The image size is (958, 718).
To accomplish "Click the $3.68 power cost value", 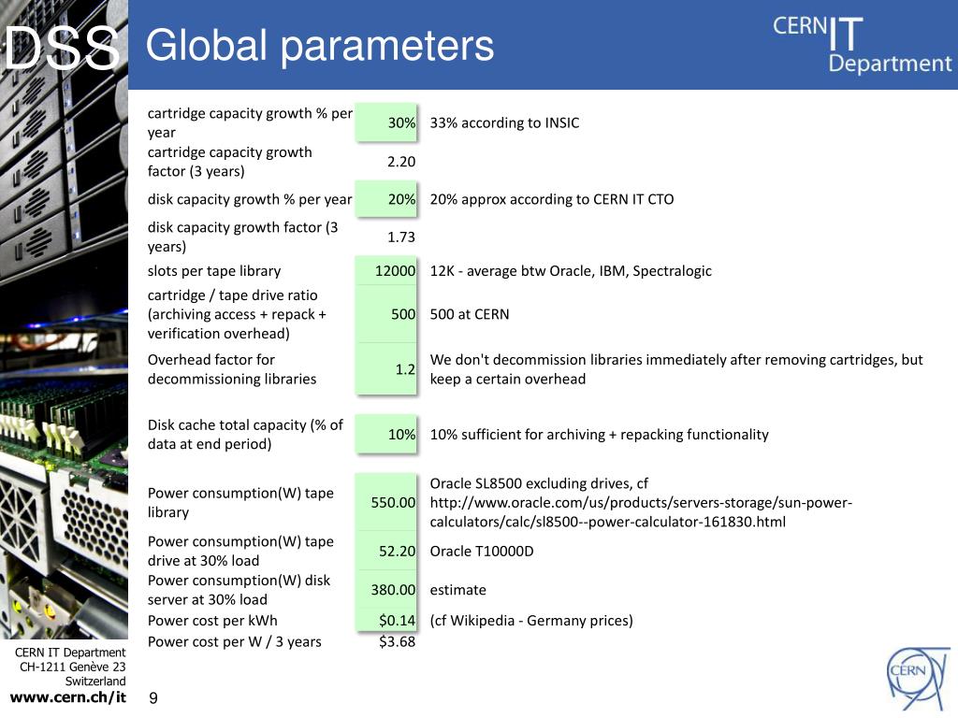I will (x=397, y=641).
